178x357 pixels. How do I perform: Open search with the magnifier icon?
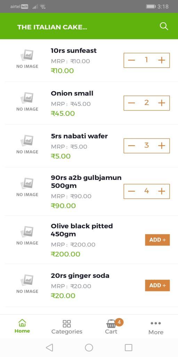point(164,26)
